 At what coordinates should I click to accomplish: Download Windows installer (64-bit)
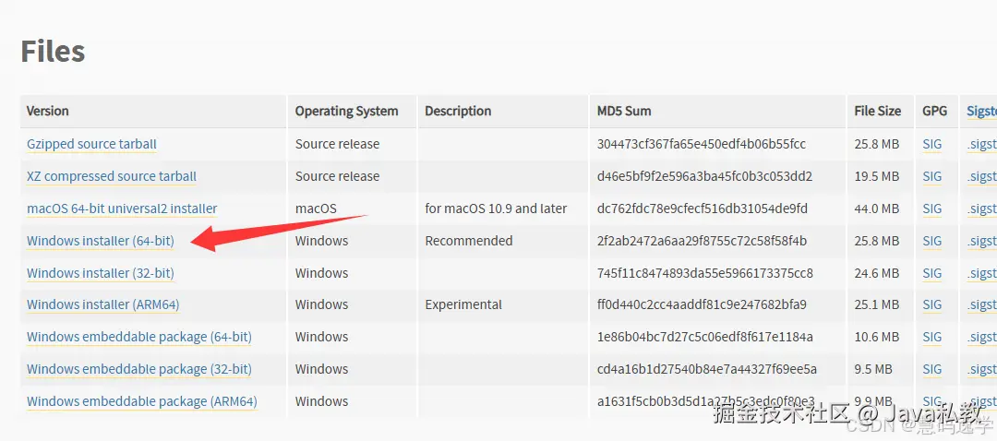point(101,241)
